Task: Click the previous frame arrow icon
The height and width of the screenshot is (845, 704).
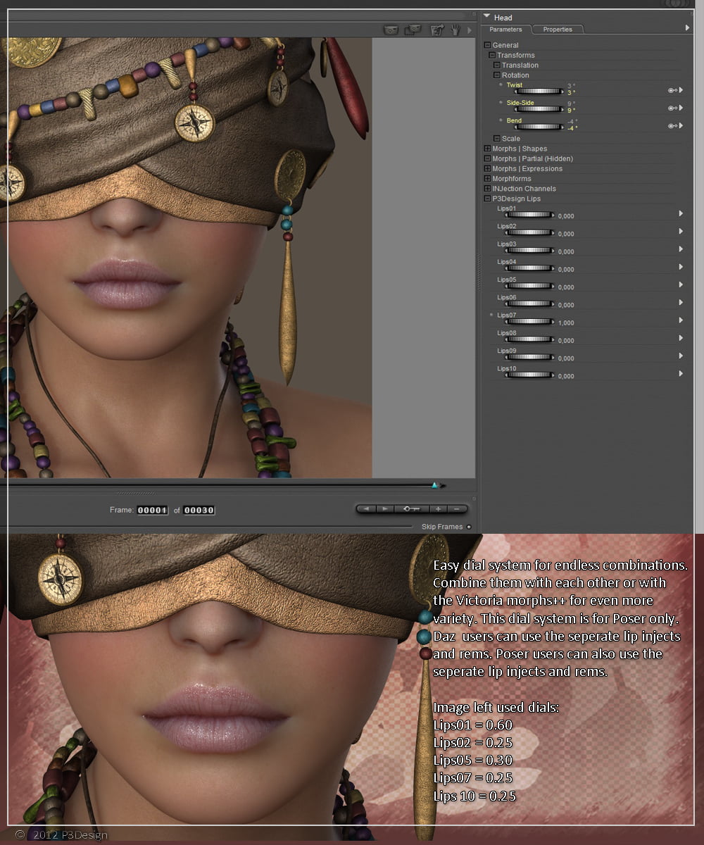Action: tap(366, 509)
